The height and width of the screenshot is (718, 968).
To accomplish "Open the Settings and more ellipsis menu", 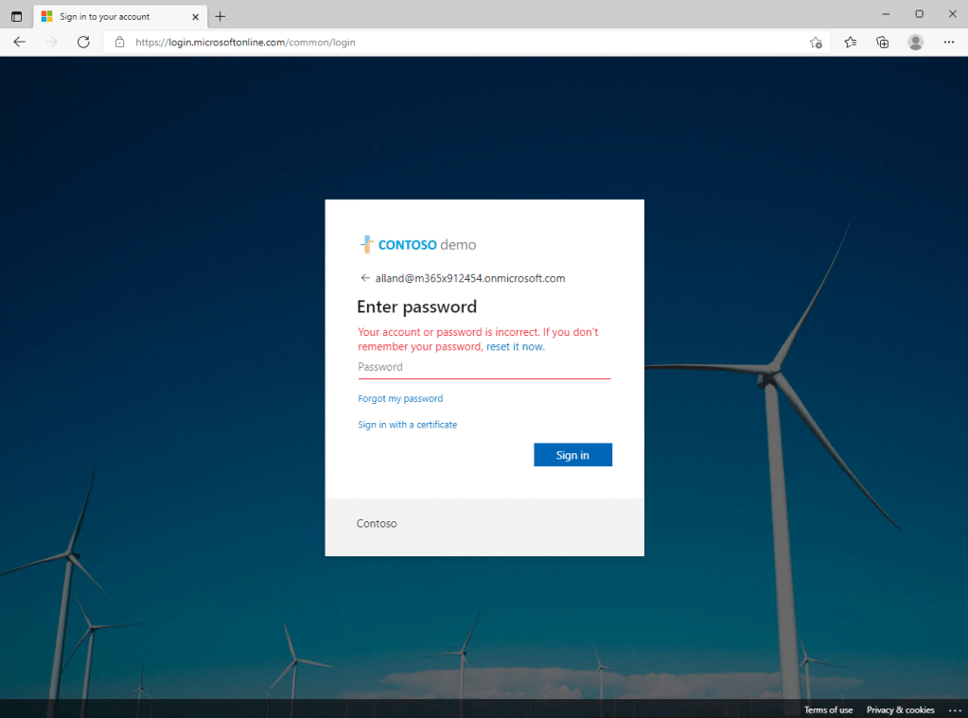I will (x=949, y=42).
